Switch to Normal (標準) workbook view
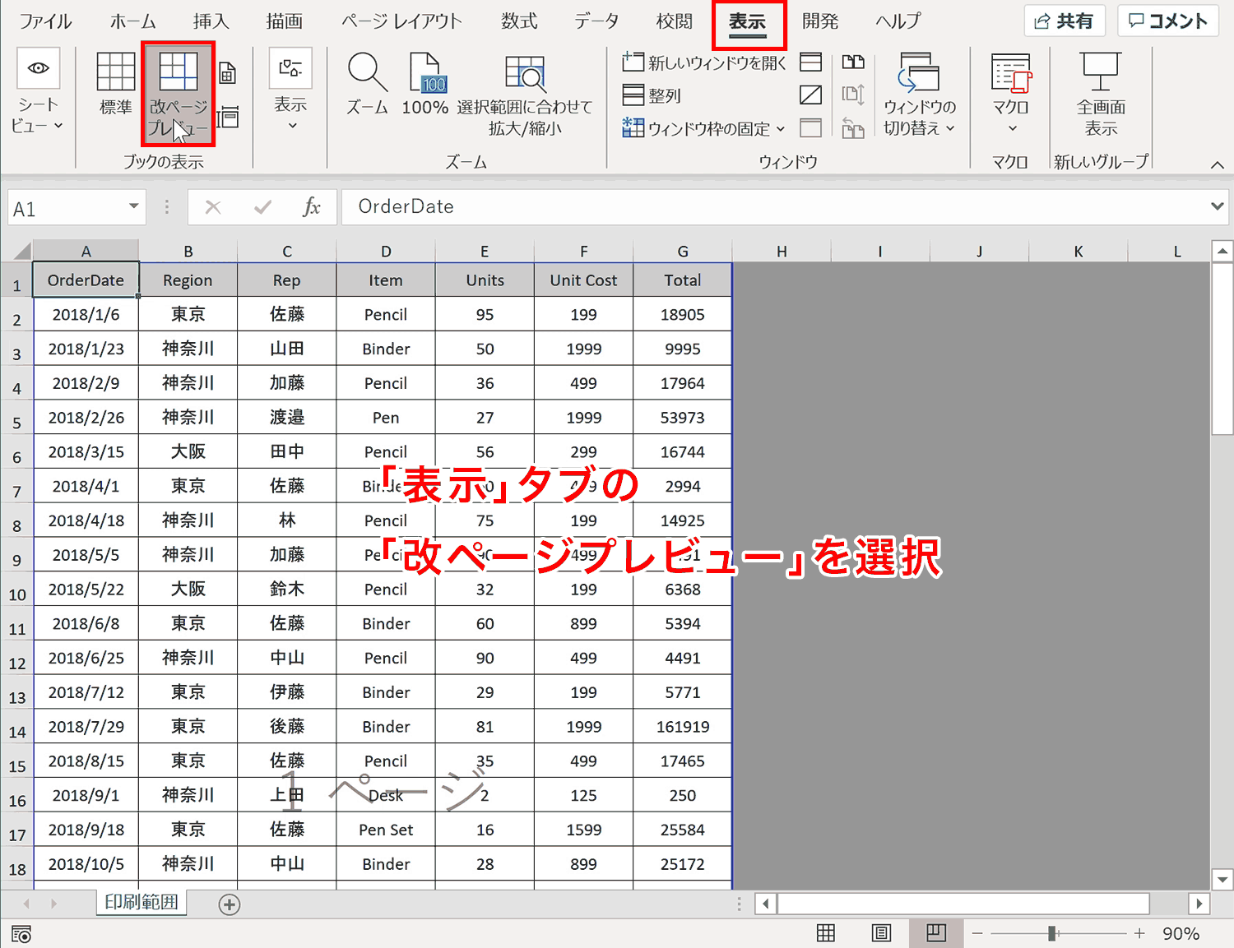The height and width of the screenshot is (948, 1234). pyautogui.click(x=116, y=82)
